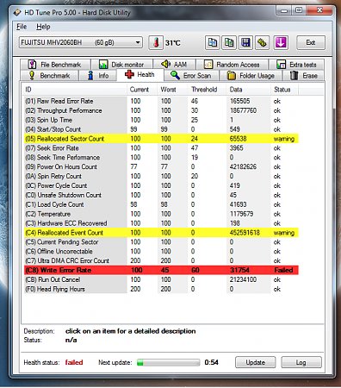Switch to the Disk monitor tab
The width and height of the screenshot is (341, 388).
(121, 65)
